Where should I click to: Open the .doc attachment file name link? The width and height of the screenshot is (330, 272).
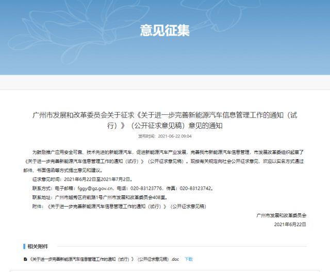pyautogui.click(x=104, y=259)
